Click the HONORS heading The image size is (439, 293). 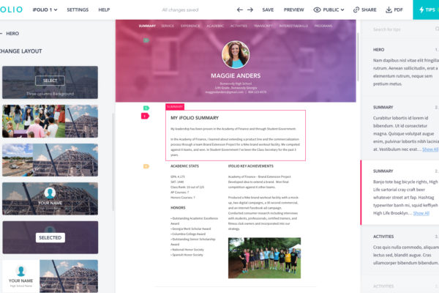click(x=178, y=208)
